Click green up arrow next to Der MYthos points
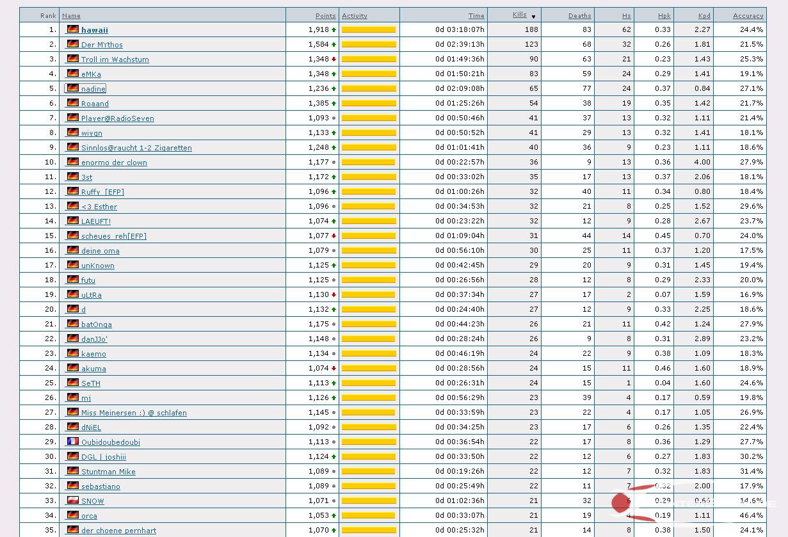Image resolution: width=788 pixels, height=537 pixels. click(334, 45)
